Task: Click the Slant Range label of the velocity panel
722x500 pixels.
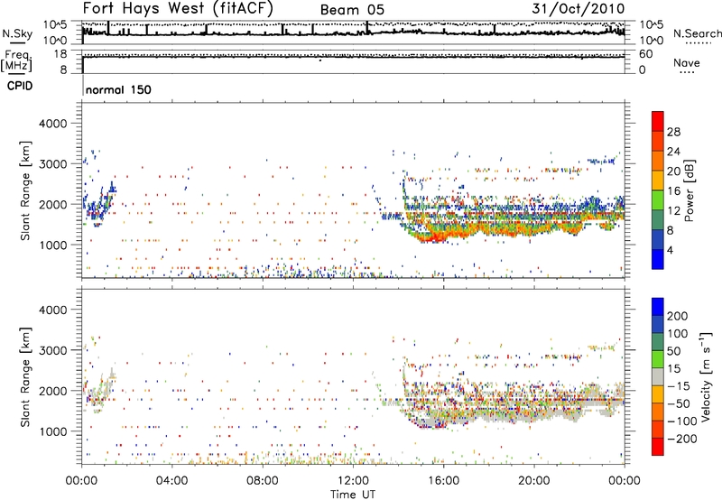Action: point(25,377)
